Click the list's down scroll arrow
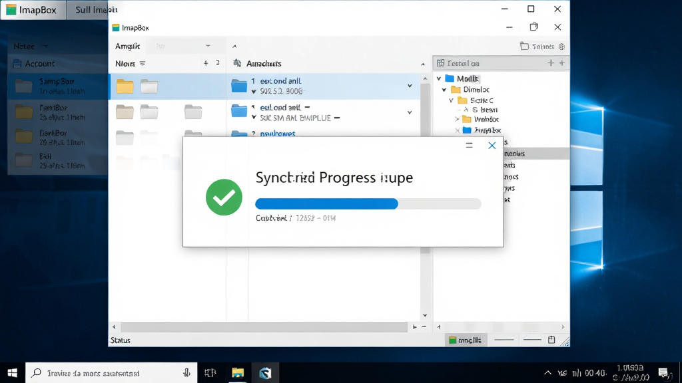This screenshot has width=682, height=383. pos(425,315)
